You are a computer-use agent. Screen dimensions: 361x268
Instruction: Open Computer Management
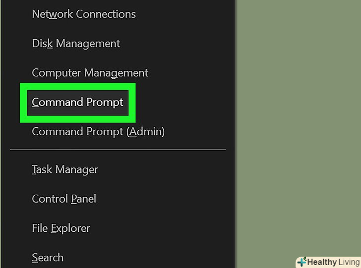pyautogui.click(x=90, y=73)
